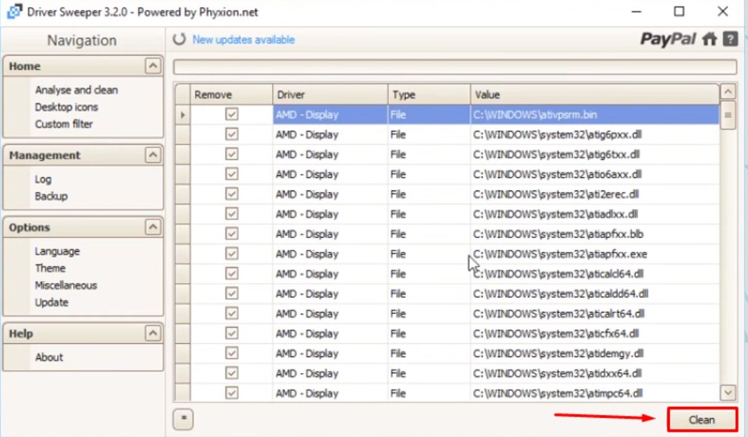Click the Clean button
Image resolution: width=748 pixels, height=437 pixels.
point(702,420)
